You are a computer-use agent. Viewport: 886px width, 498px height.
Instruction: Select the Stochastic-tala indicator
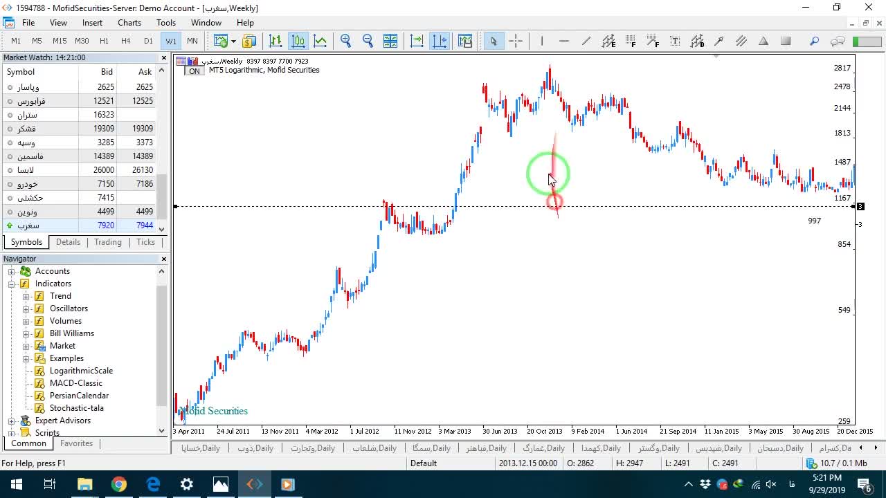click(77, 408)
